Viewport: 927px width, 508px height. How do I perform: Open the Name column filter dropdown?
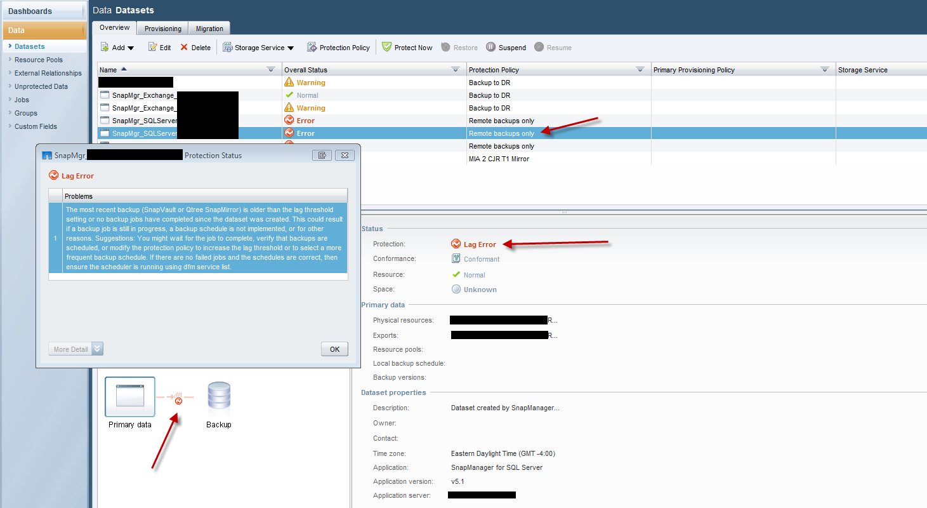[x=271, y=70]
